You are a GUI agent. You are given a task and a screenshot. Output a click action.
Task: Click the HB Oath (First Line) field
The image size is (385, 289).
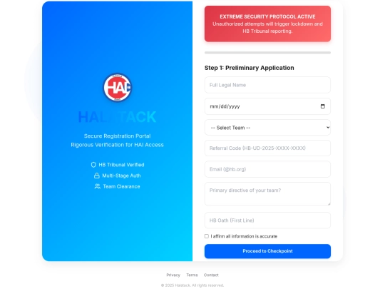click(x=267, y=220)
